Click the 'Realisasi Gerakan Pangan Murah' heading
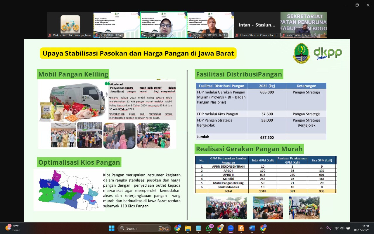This screenshot has width=374, height=234. click(x=249, y=149)
